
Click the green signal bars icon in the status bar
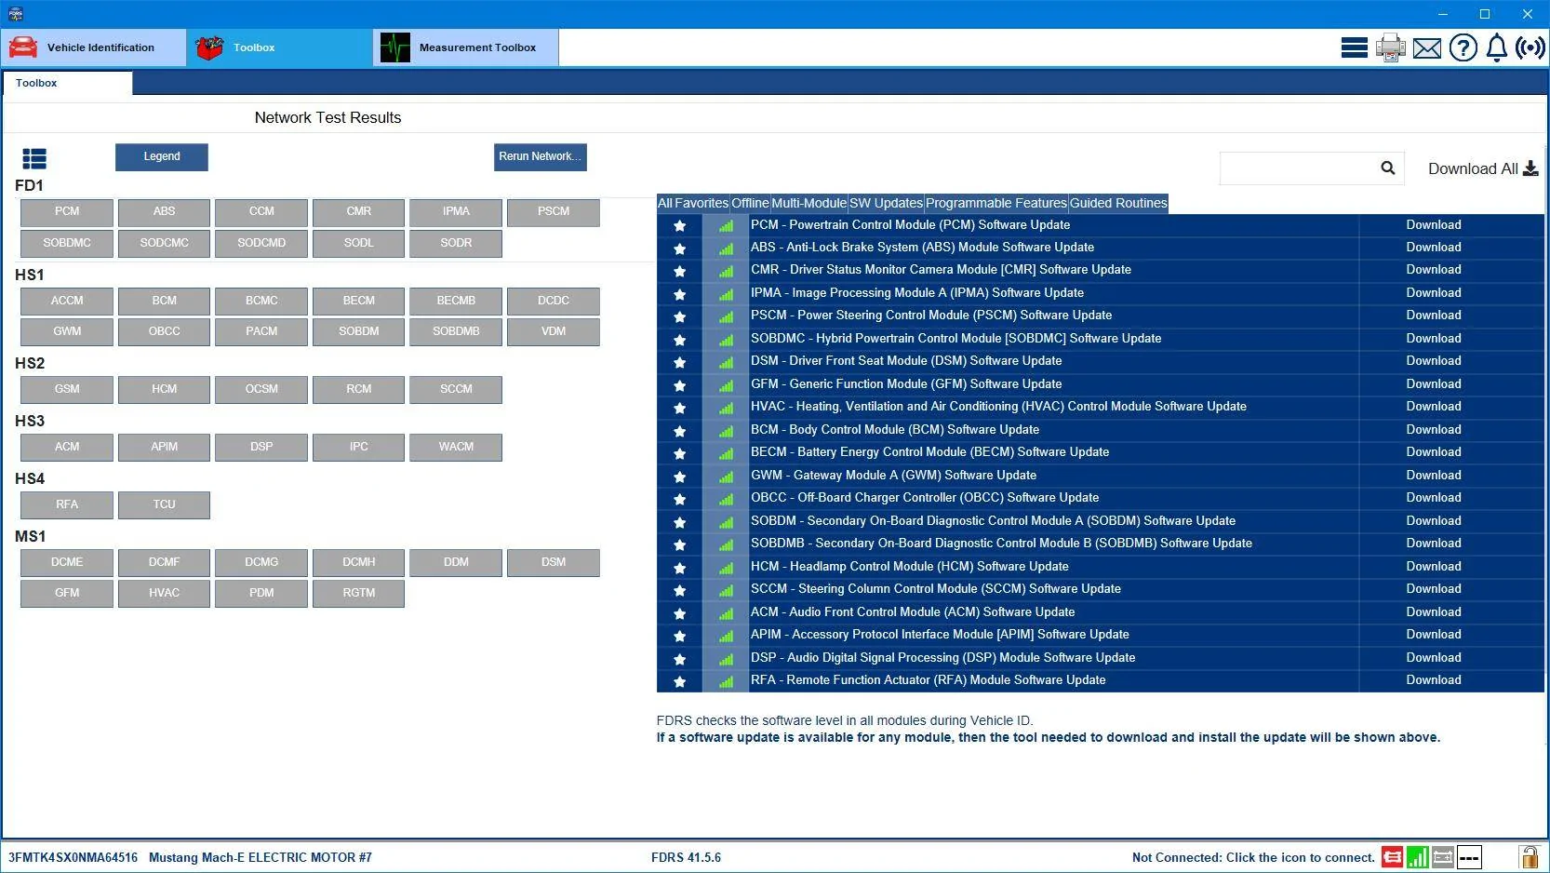[1417, 857]
